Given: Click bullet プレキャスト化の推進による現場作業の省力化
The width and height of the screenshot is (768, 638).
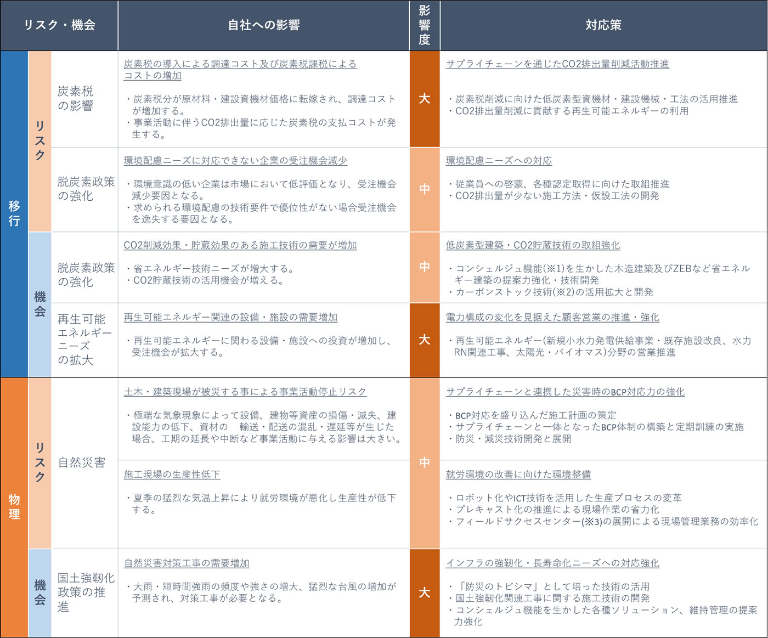Looking at the screenshot, I should click(x=553, y=510).
